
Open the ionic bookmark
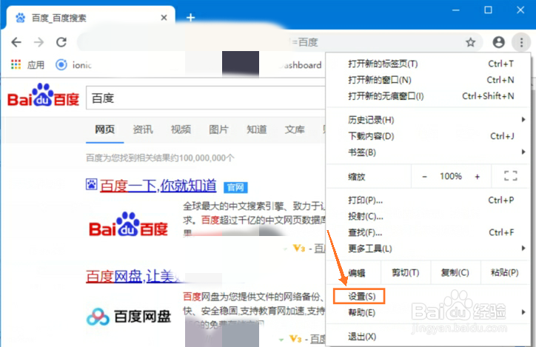point(73,64)
